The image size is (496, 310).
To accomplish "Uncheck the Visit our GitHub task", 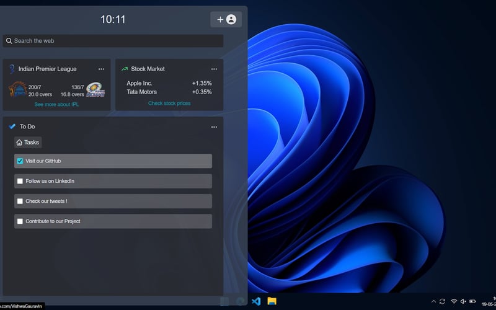I will point(20,161).
